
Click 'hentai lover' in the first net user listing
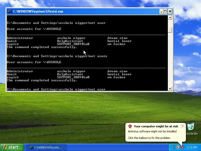pos(119,41)
